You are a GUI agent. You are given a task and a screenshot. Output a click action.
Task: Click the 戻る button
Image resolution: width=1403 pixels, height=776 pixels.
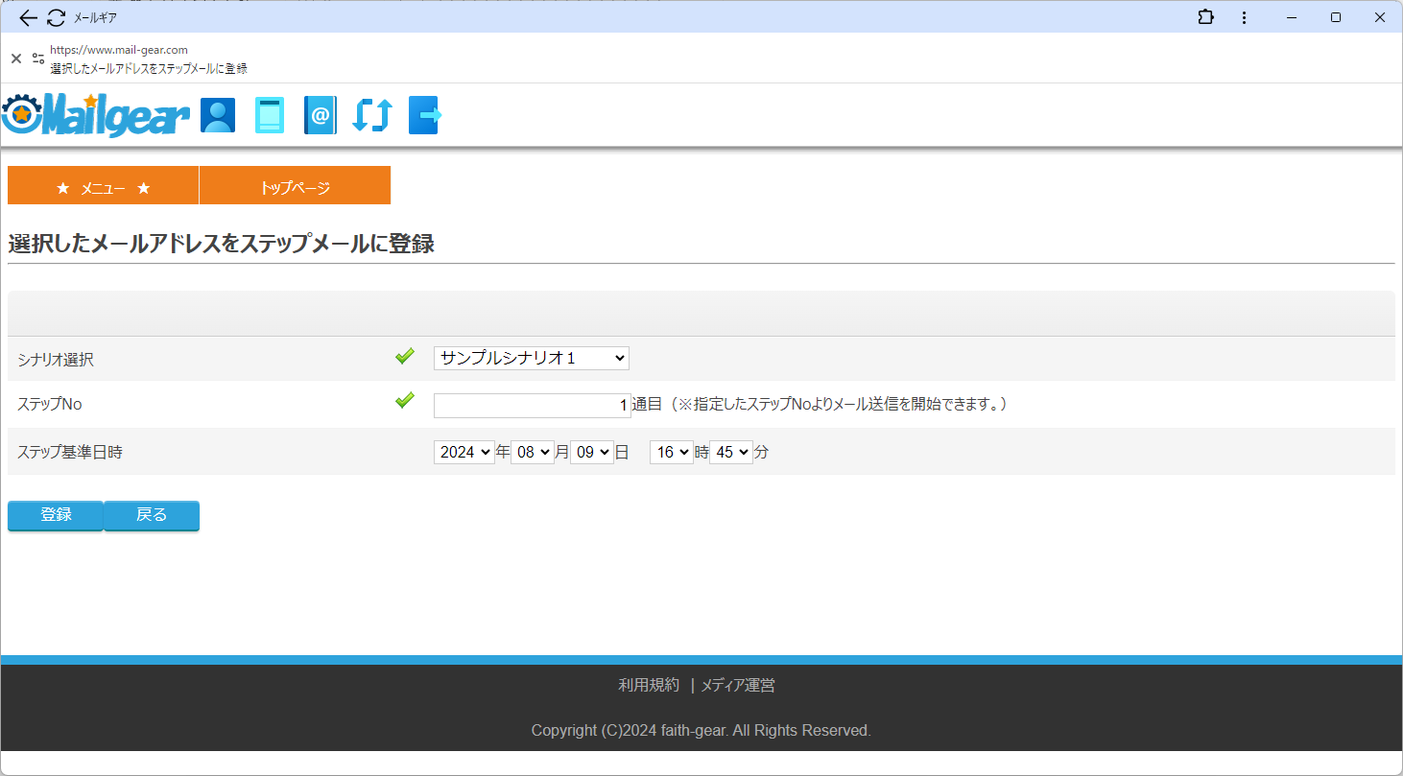coord(152,515)
